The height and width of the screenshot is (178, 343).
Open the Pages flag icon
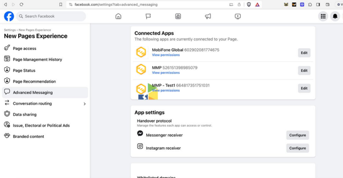pos(148,16)
